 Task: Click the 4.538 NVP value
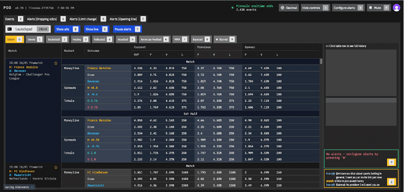(138, 68)
